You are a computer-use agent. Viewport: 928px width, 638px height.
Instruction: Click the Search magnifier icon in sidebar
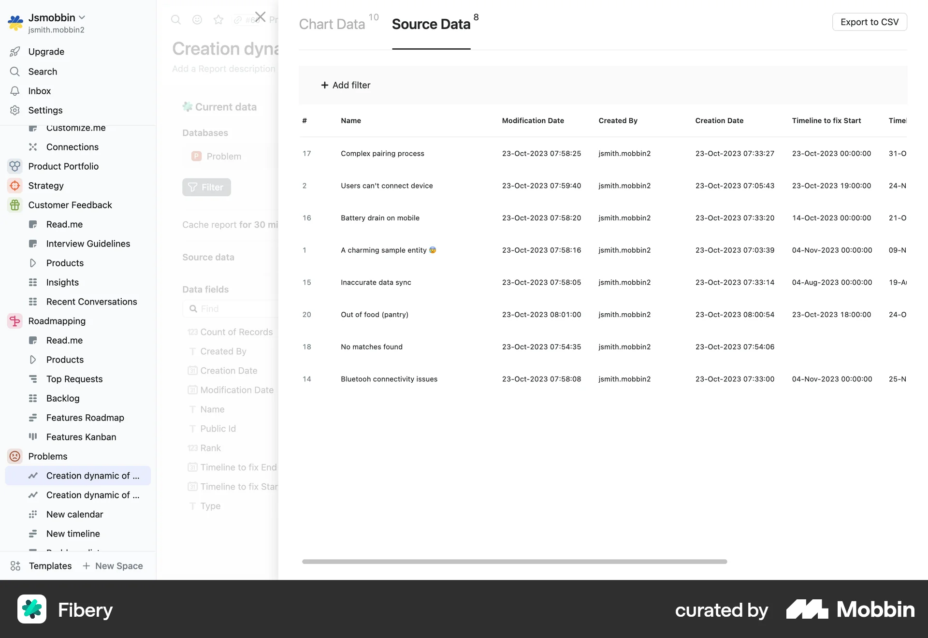click(15, 72)
